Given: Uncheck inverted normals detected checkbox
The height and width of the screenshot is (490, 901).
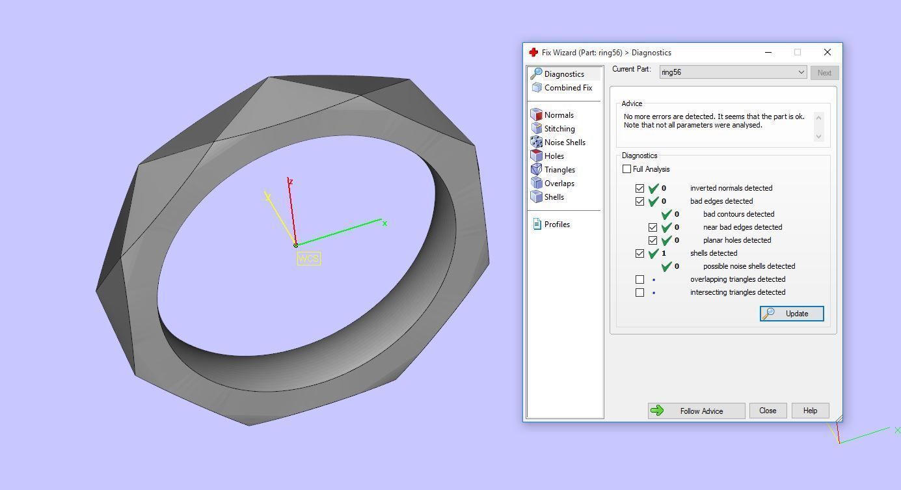Looking at the screenshot, I should [639, 188].
